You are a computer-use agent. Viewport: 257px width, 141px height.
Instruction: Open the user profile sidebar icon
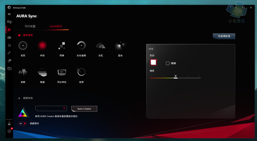9,124
